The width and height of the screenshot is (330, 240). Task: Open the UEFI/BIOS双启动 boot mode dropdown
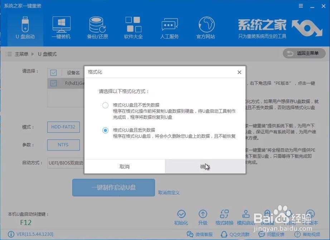[x=66, y=163]
